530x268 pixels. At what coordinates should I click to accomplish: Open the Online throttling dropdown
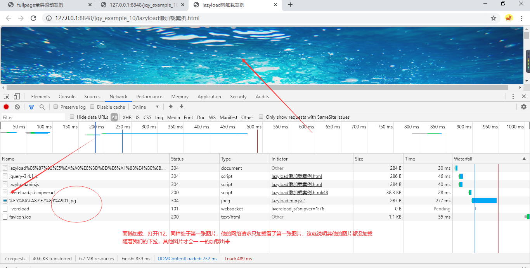[145, 107]
